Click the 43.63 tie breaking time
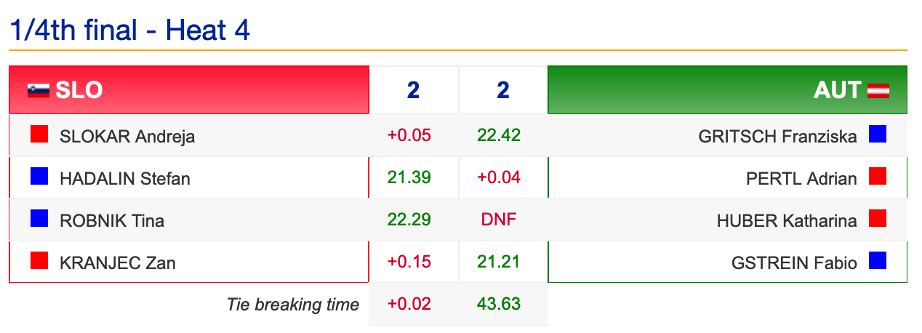The image size is (922, 333). coord(499,304)
